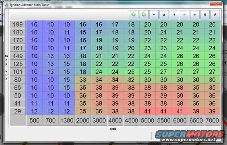Select the 7000 rpm column header
227x145 pixels.
click(212, 120)
